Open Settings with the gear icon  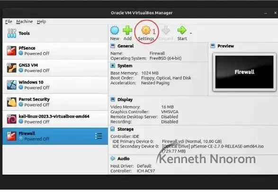coord(146,30)
